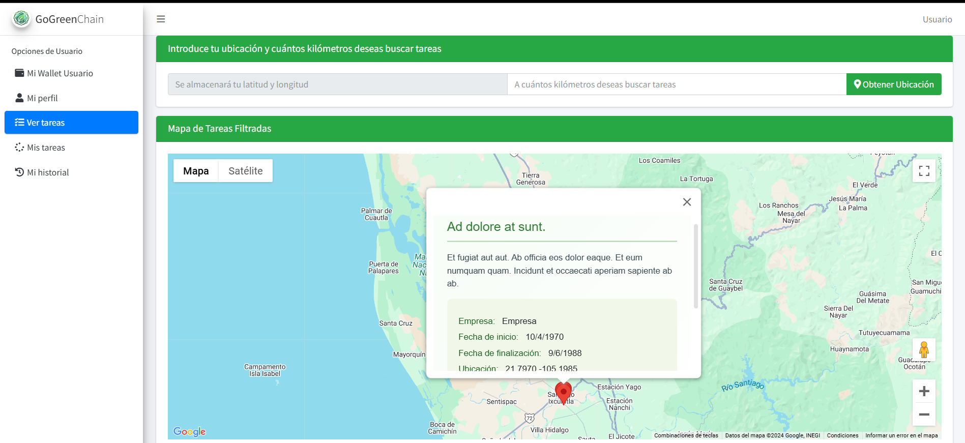Go to Mis tareas
The width and height of the screenshot is (965, 443).
tap(71, 147)
